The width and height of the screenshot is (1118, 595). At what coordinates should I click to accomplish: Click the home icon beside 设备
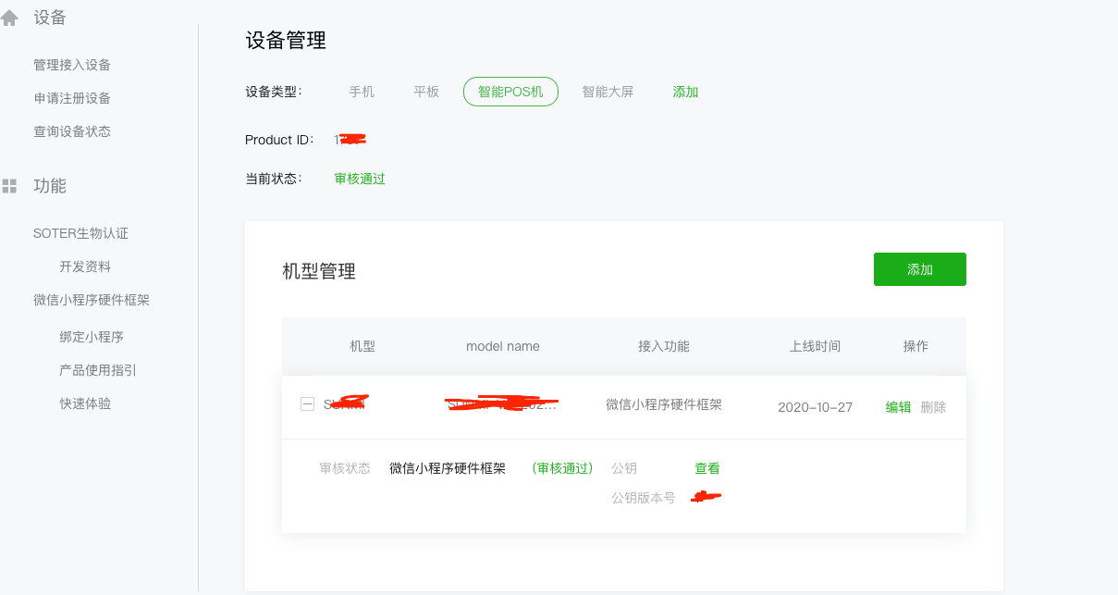tap(9, 18)
